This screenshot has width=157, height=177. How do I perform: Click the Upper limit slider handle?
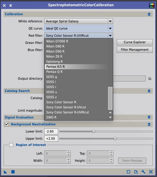click(x=115, y=138)
